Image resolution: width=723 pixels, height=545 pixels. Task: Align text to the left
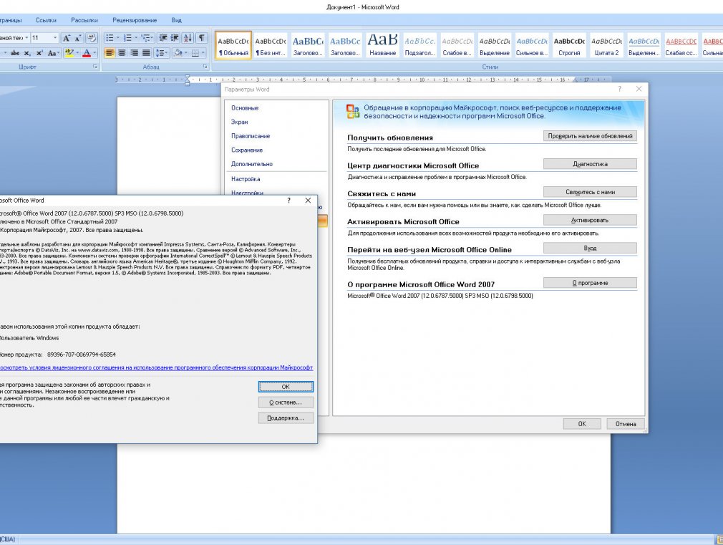click(110, 53)
